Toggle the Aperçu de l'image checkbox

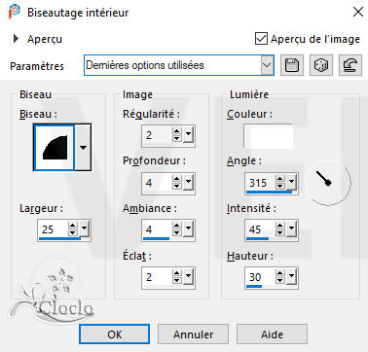[x=262, y=39]
